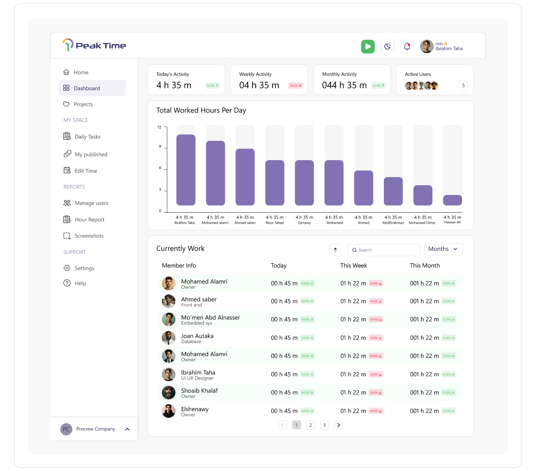Go to My published in the sidebar
This screenshot has height=471, width=535.
point(85,154)
